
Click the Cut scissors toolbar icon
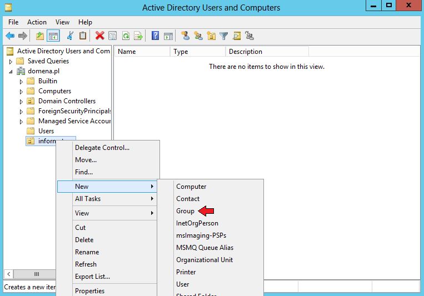point(70,36)
